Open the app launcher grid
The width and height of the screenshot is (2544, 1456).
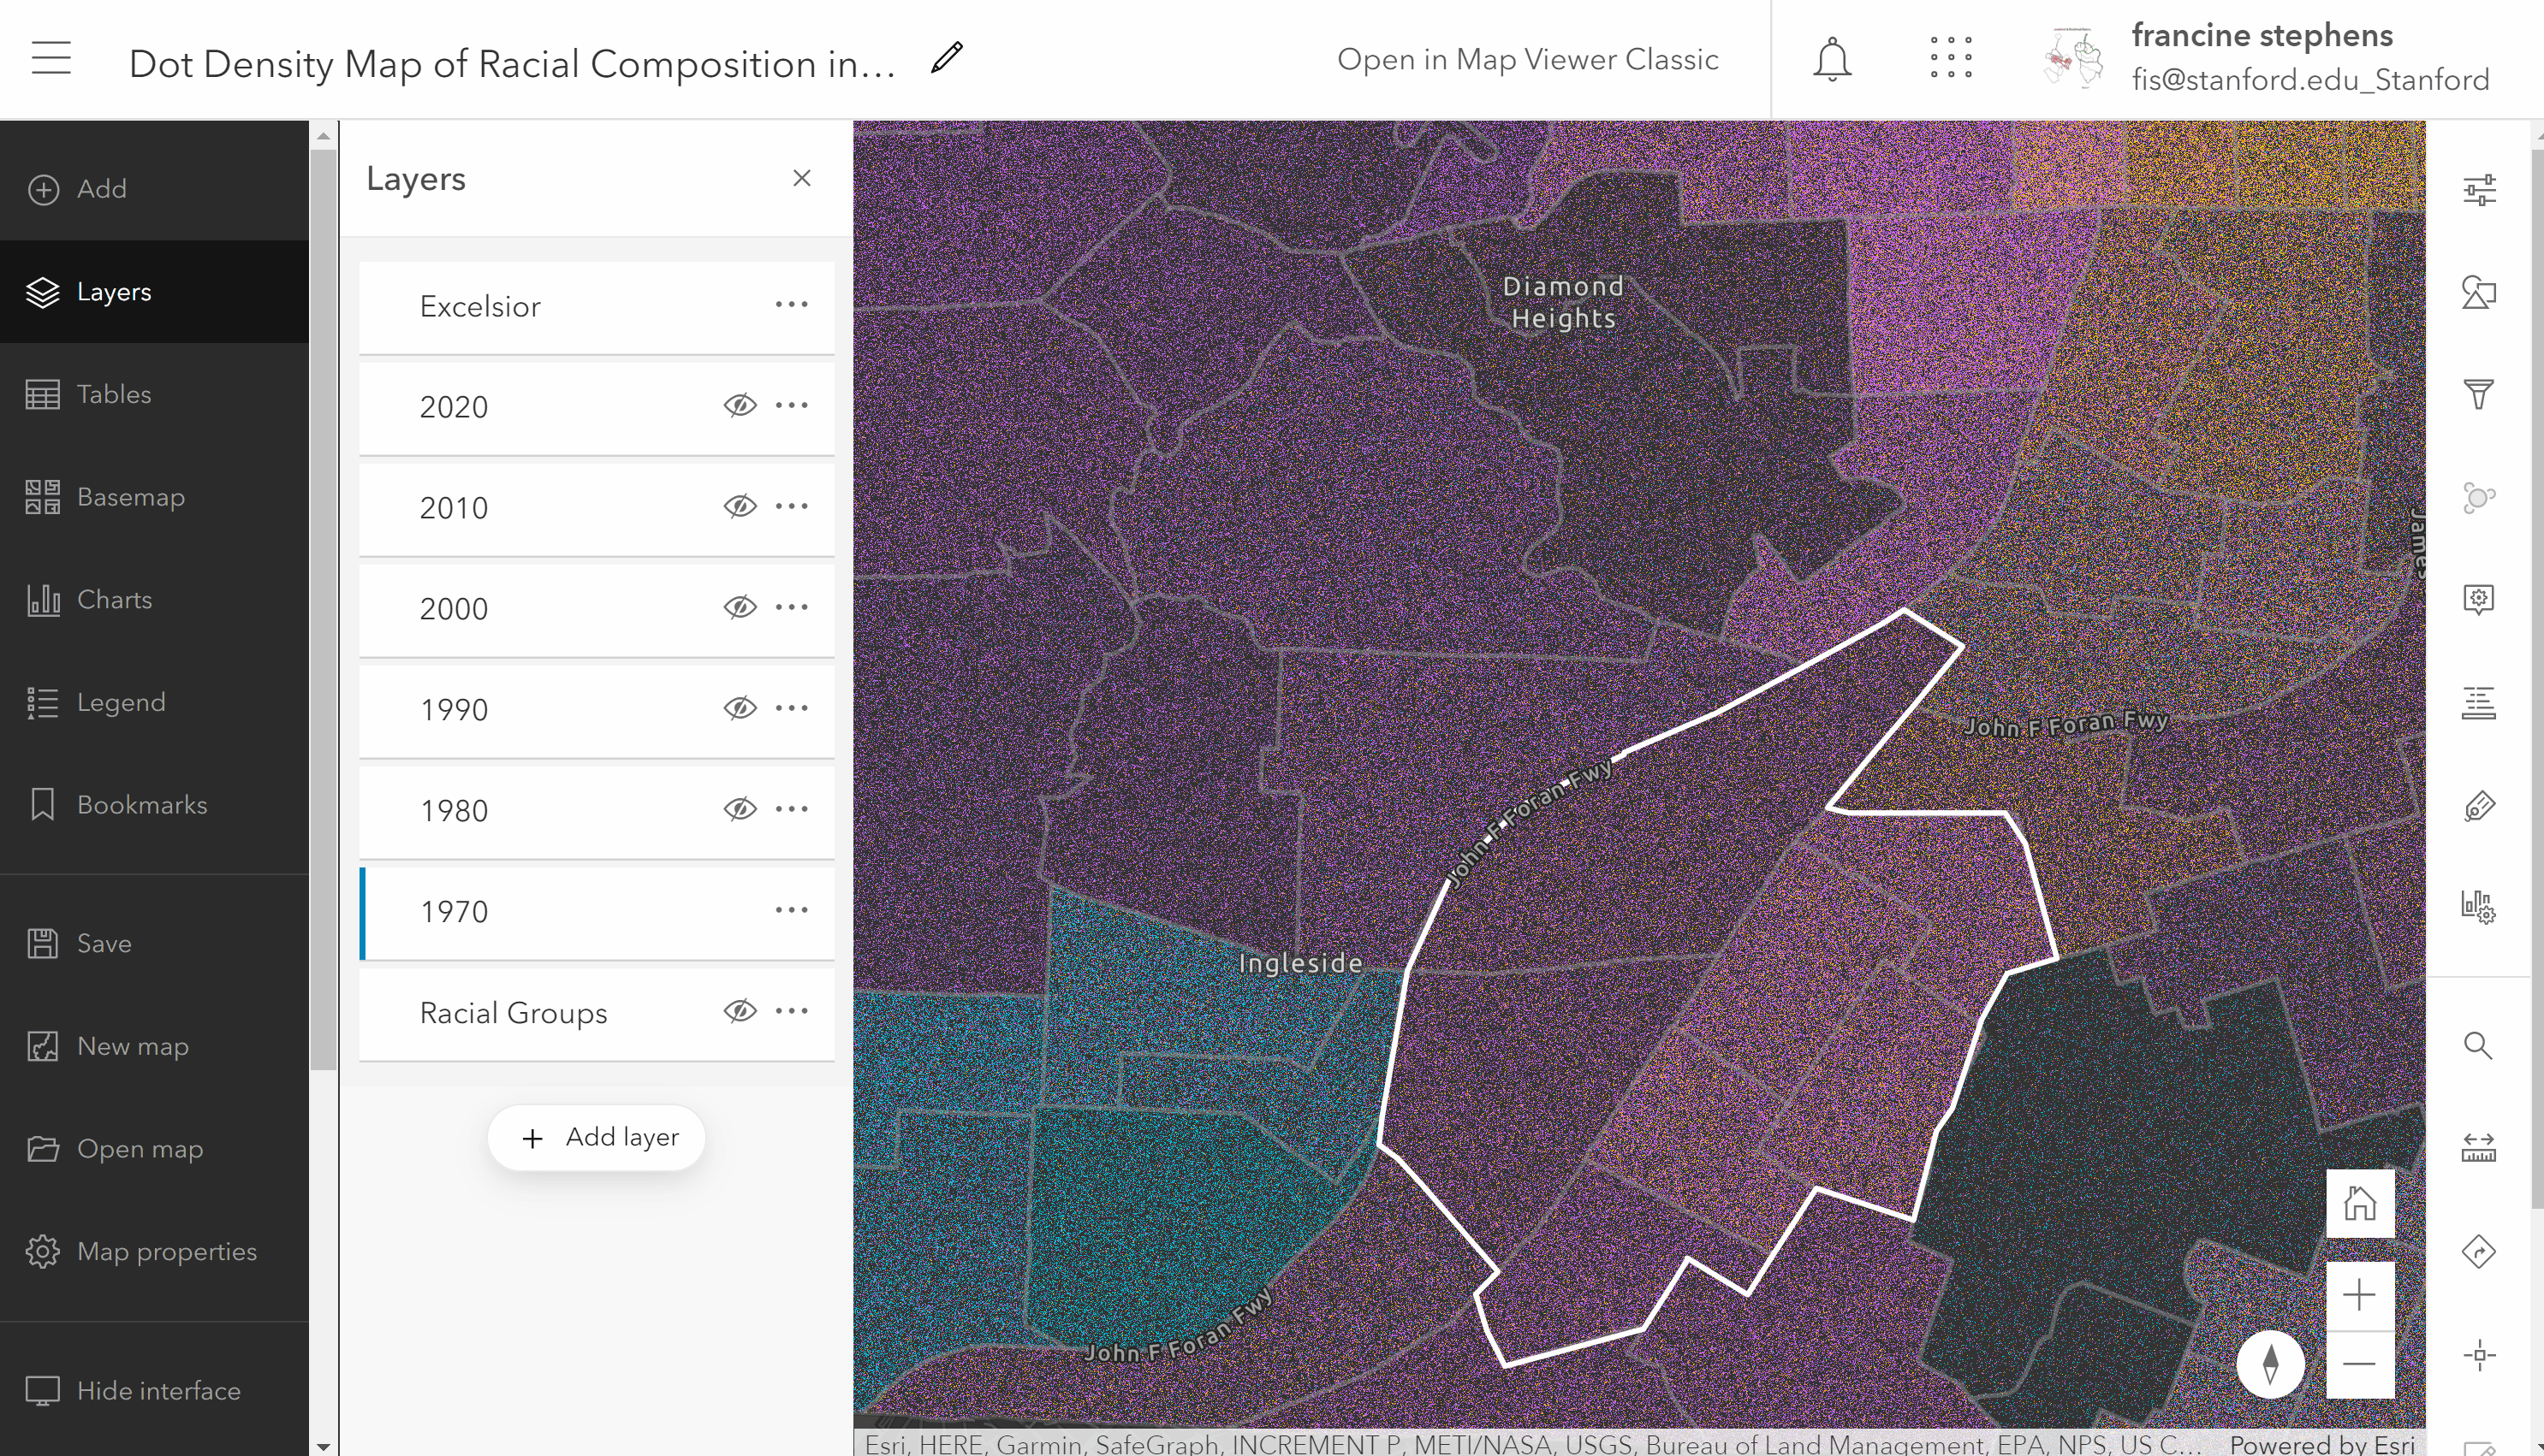[x=1951, y=58]
